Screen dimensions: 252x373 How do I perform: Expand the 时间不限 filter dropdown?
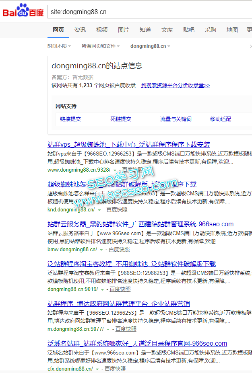click(x=59, y=46)
